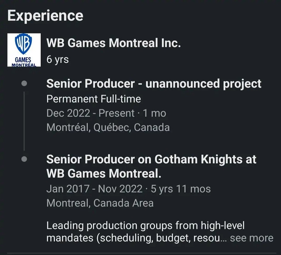Expand description with see more

(251, 238)
